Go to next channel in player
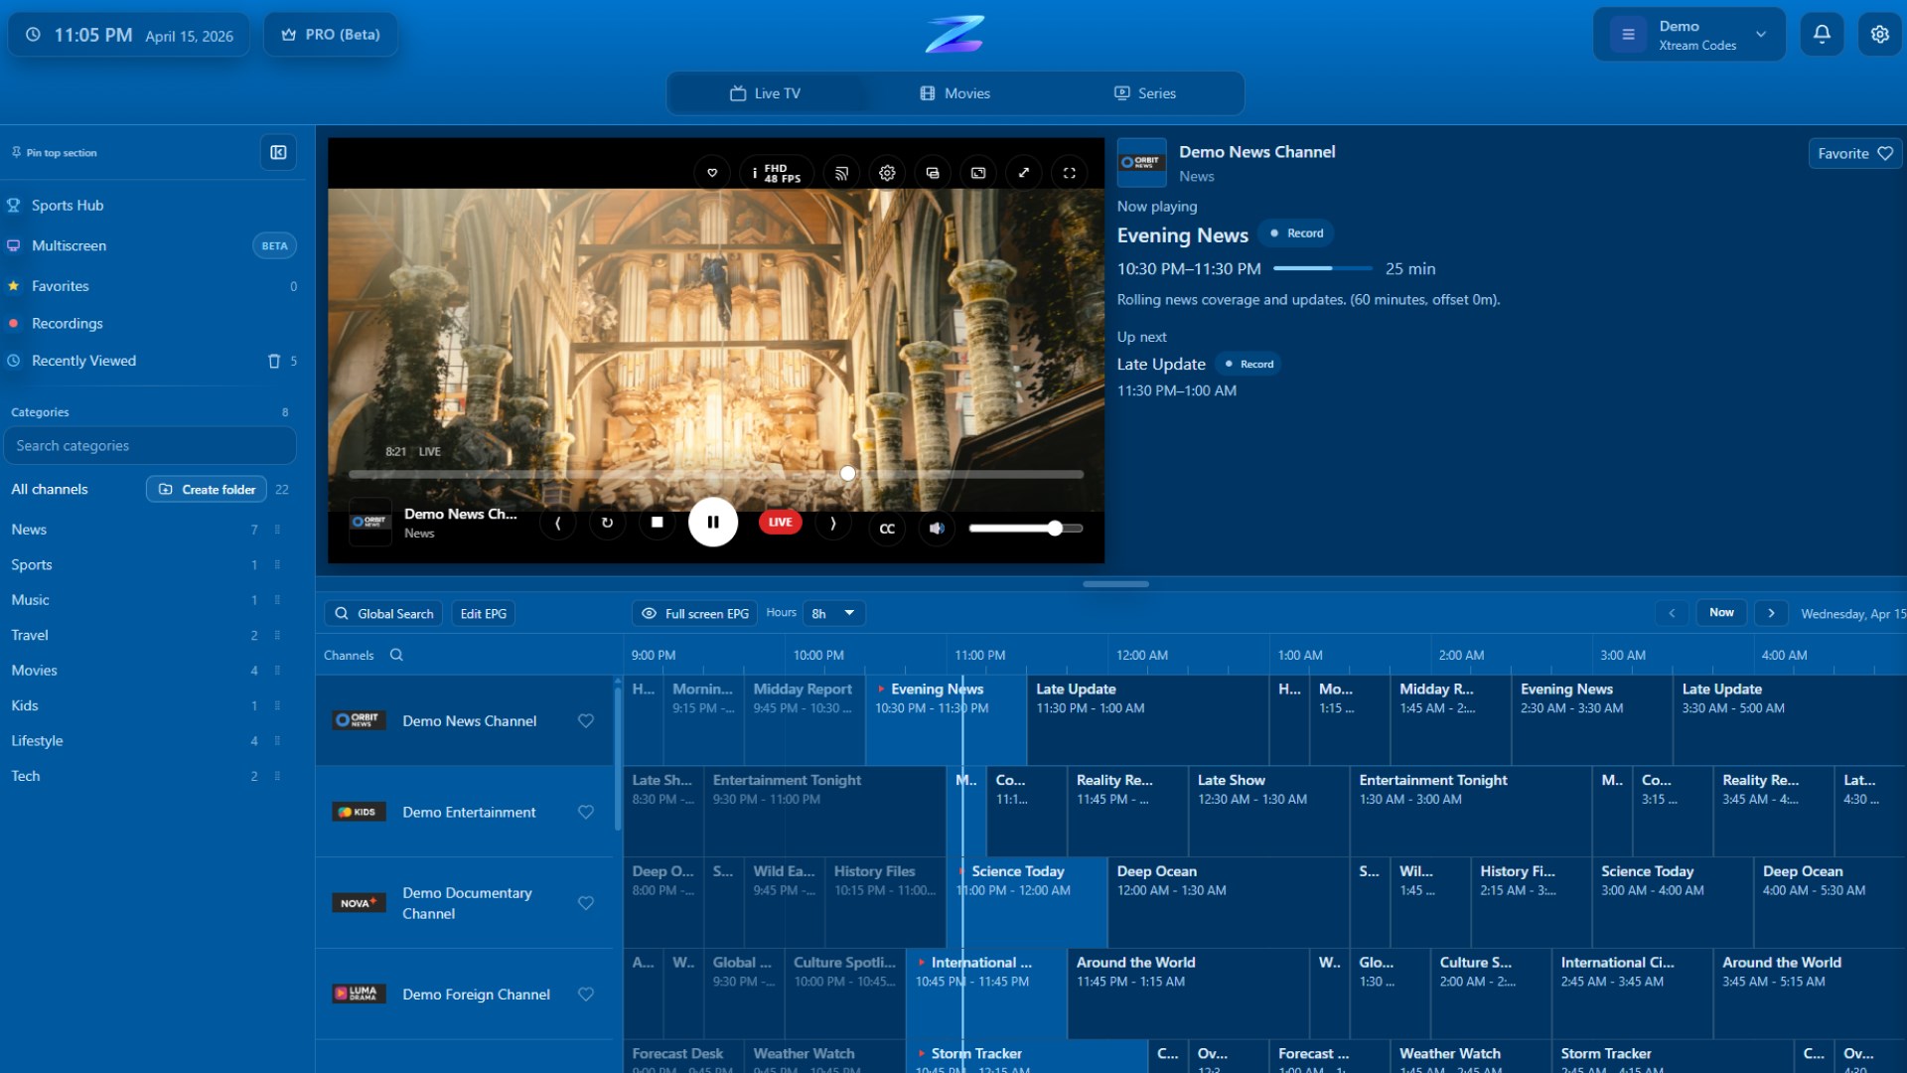The width and height of the screenshot is (1907, 1073). 833,523
